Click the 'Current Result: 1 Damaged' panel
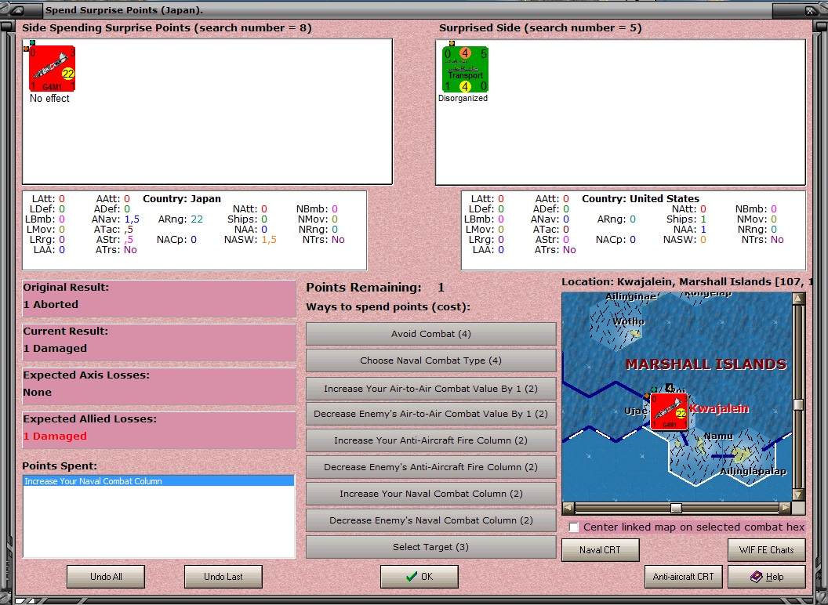828x605 pixels. point(159,342)
